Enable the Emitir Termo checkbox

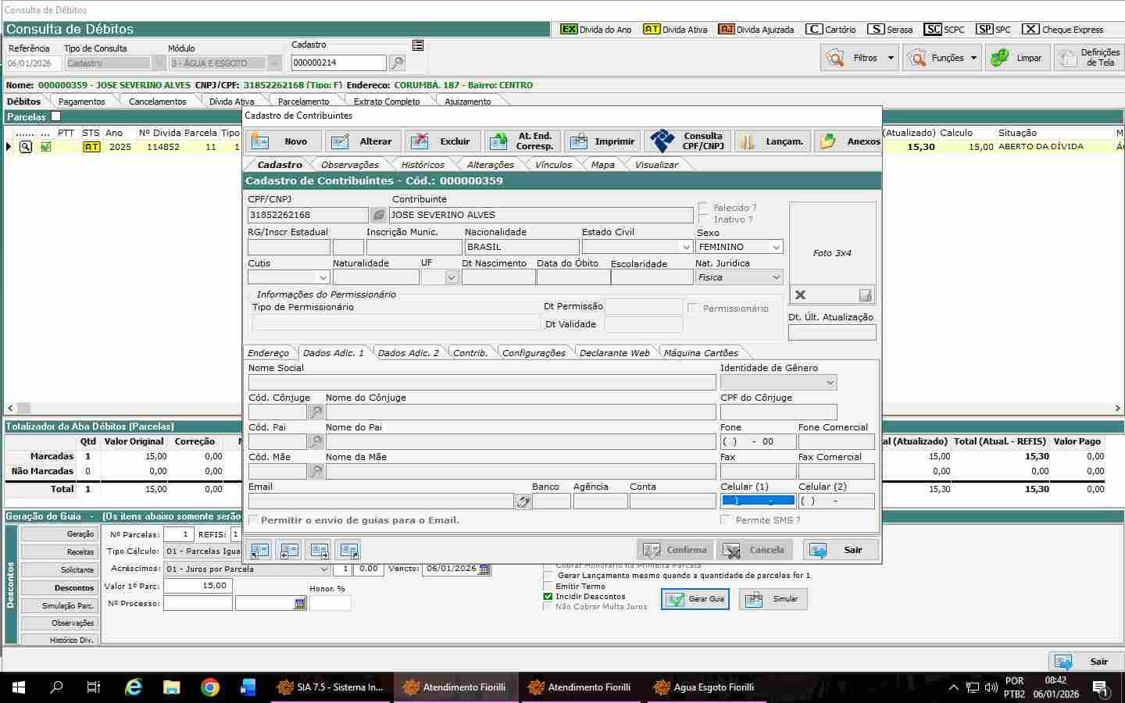548,586
